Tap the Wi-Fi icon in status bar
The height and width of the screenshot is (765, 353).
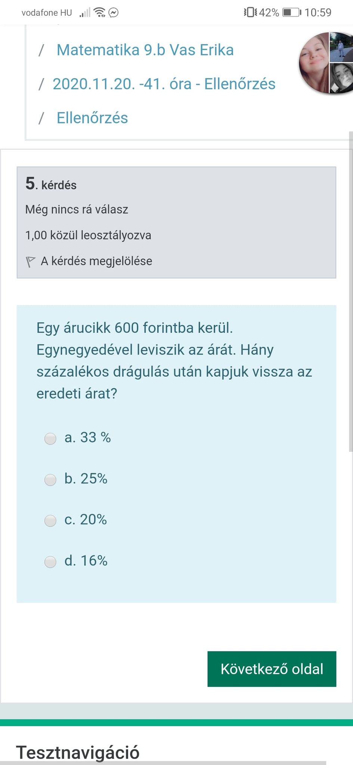[99, 13]
